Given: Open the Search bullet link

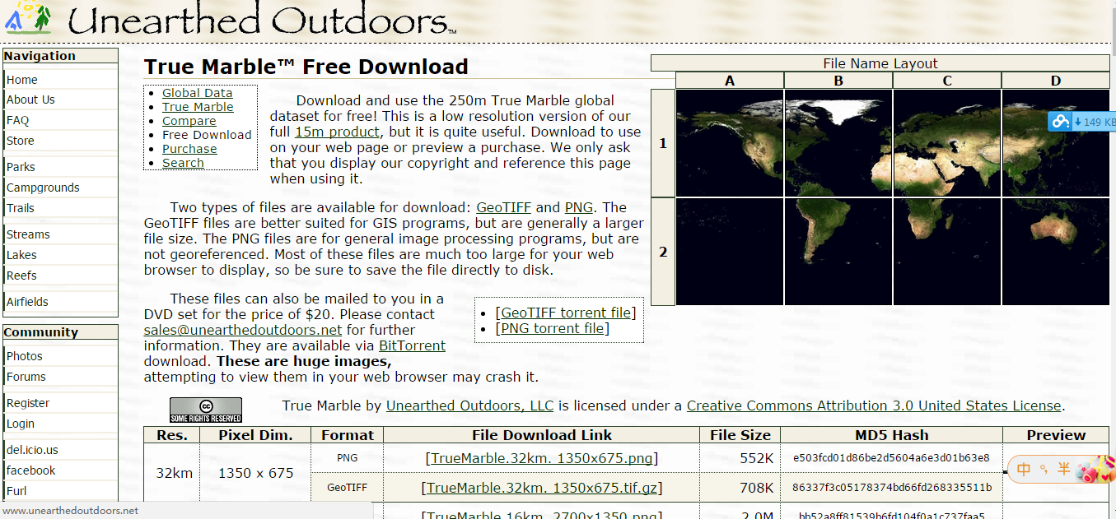Looking at the screenshot, I should pyautogui.click(x=183, y=163).
